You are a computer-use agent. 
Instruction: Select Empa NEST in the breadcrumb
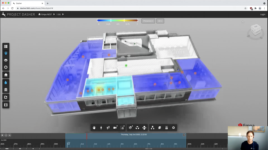tap(46, 14)
